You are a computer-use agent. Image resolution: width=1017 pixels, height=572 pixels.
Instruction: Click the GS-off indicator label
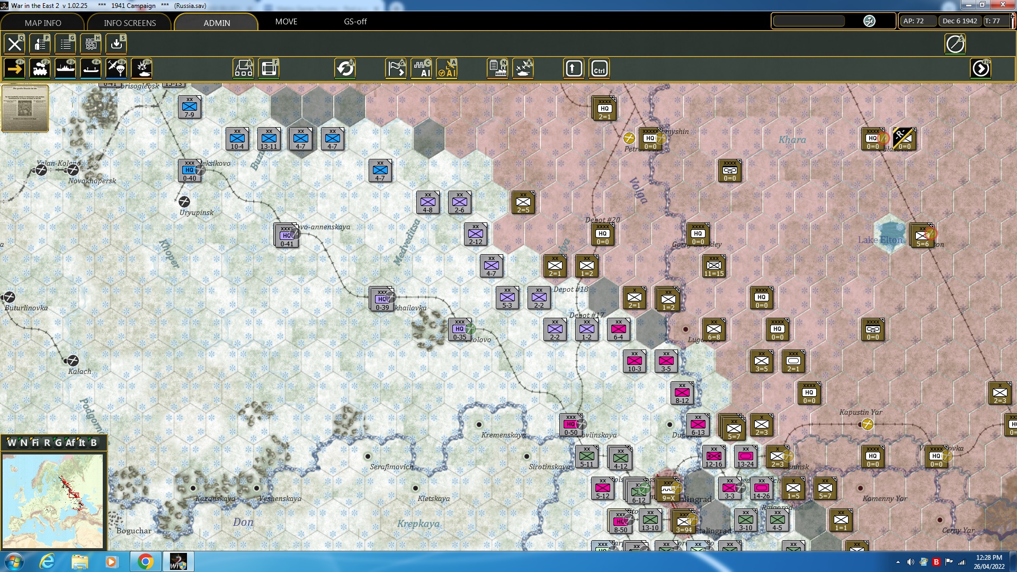pos(355,22)
